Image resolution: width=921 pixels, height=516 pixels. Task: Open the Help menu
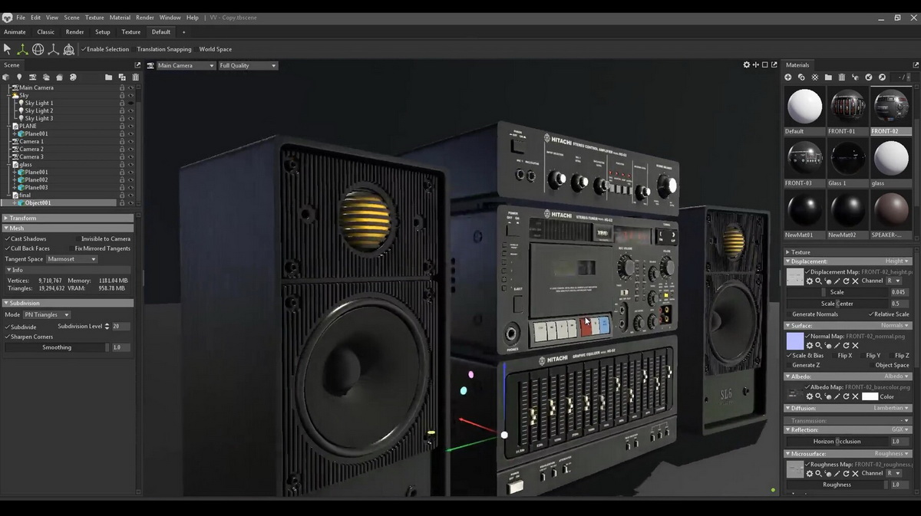pos(193,18)
